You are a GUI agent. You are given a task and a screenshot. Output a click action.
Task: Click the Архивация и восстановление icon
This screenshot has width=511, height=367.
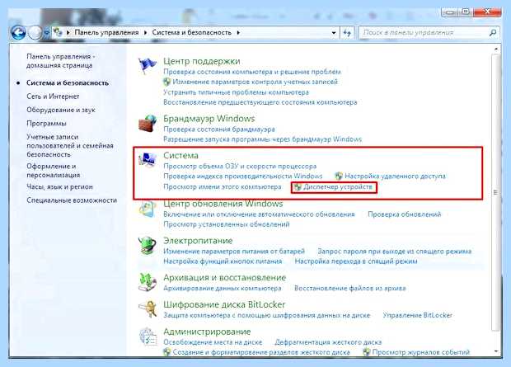point(147,282)
